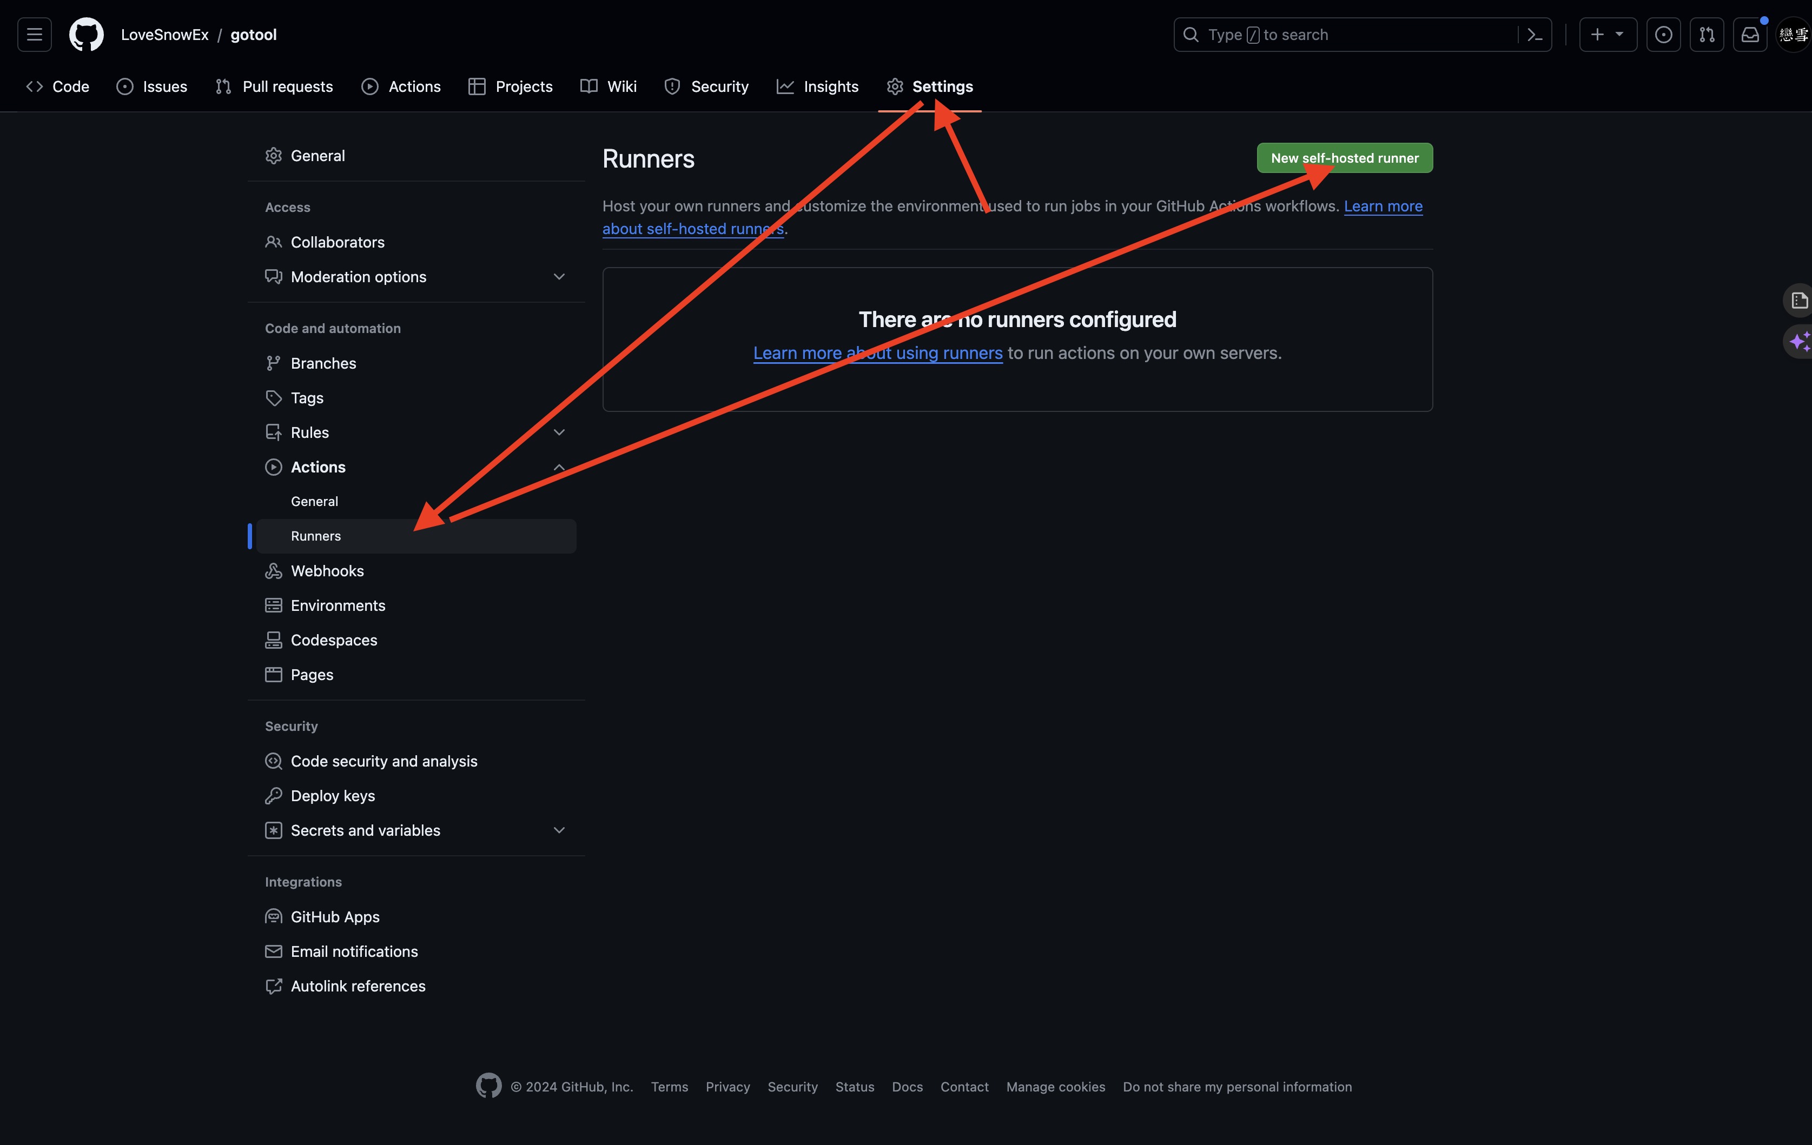This screenshot has width=1812, height=1145.
Task: Open Learn more about self-hosted runners link
Action: coord(1383,206)
